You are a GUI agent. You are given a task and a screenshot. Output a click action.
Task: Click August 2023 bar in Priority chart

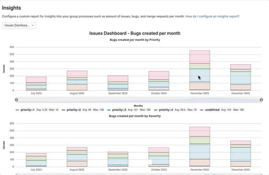click(77, 80)
